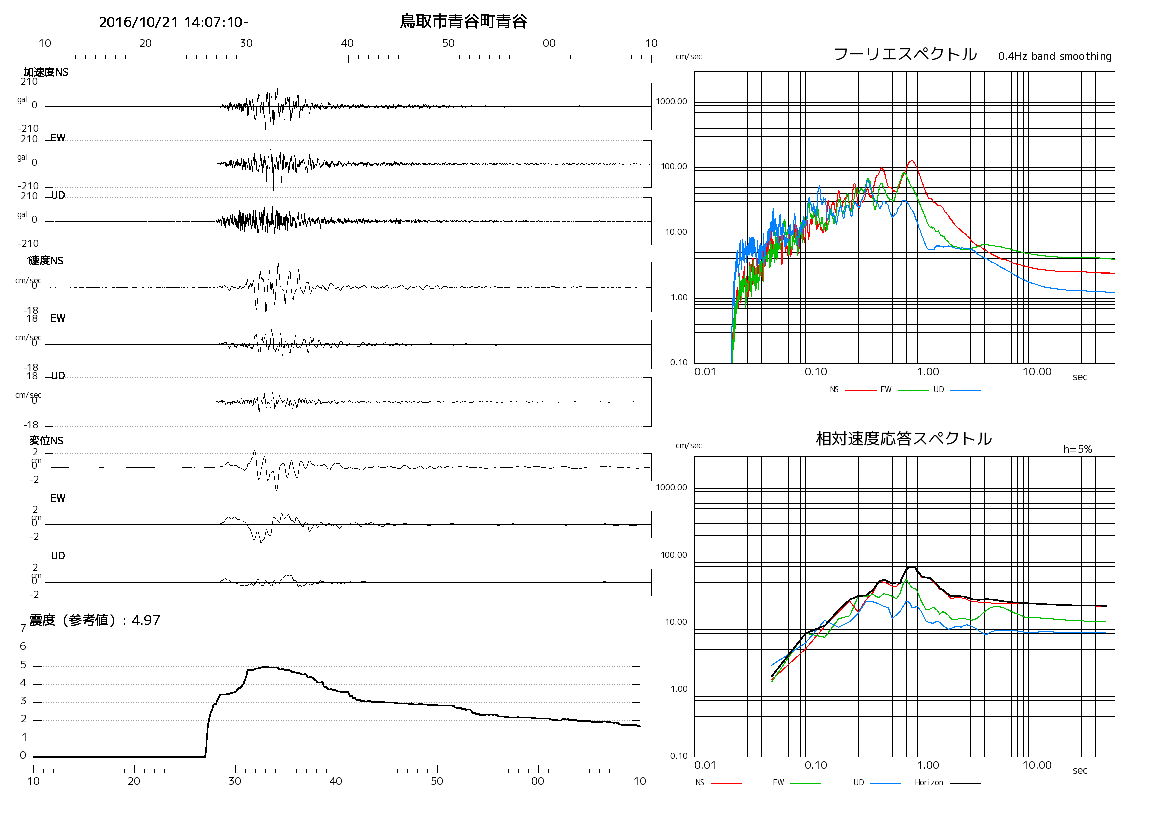The width and height of the screenshot is (1160, 820).
Task: Click the black Horizon peak in response spectrum
Action: click(x=911, y=567)
